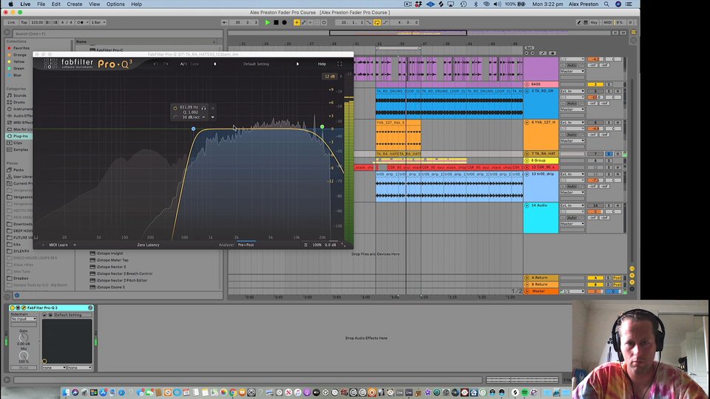Viewport: 710px width, 399px height.
Task: Open the Packs place in browser
Action: click(18, 170)
